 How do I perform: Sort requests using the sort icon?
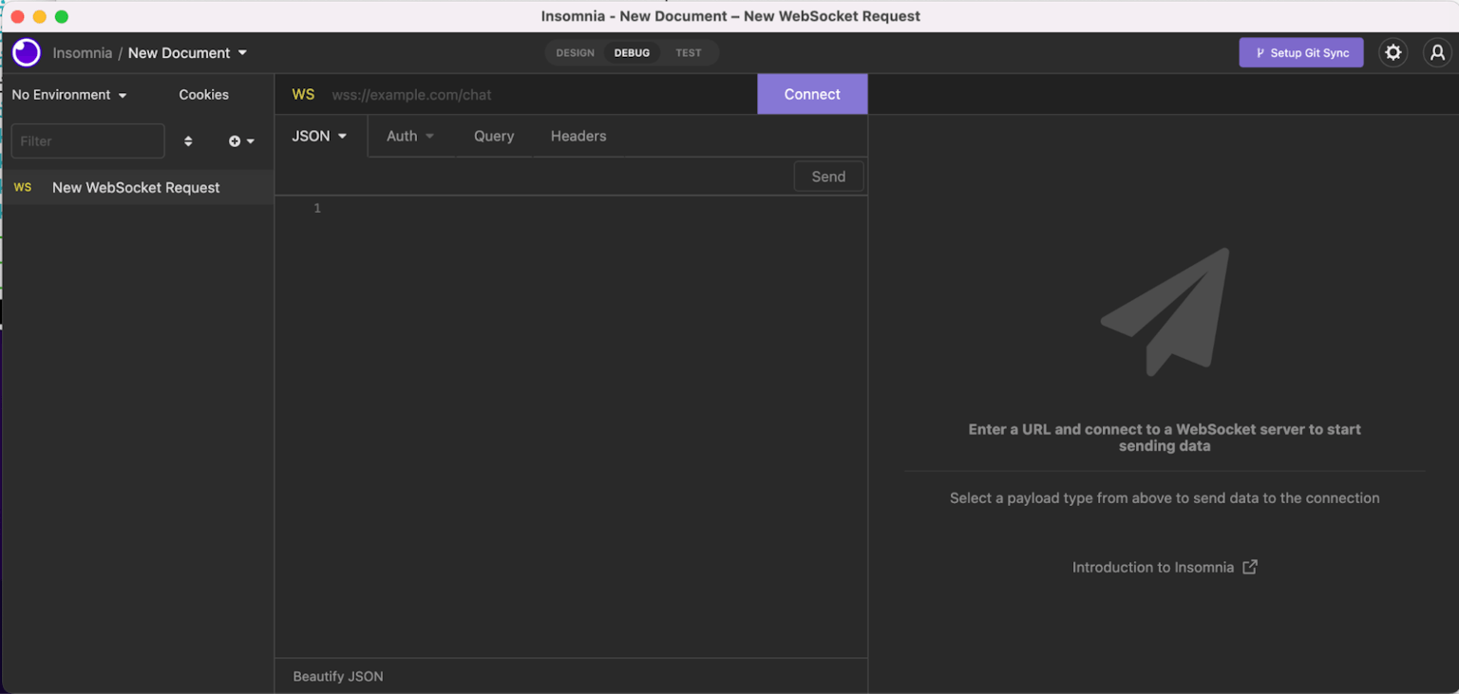pos(188,141)
